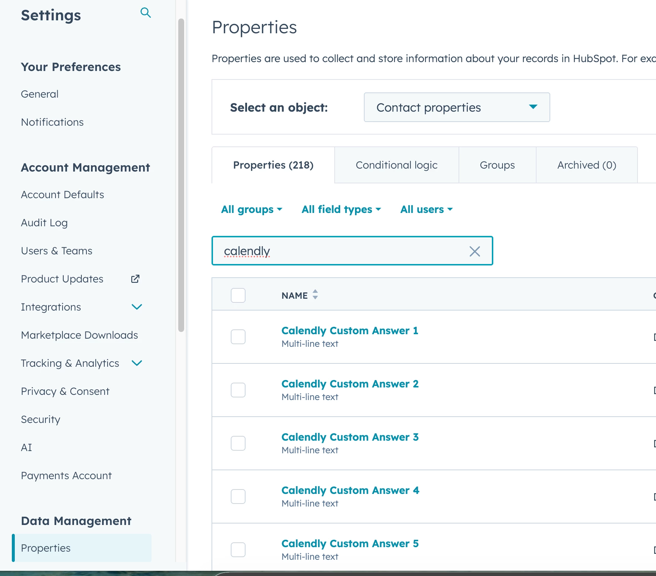Screen dimensions: 656x576
Task: Open the Calendly Custom Answer 4 property
Action: tap(350, 490)
